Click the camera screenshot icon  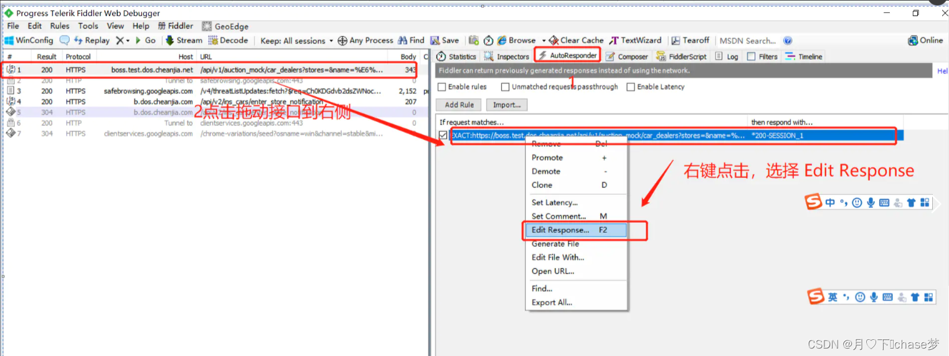click(473, 40)
